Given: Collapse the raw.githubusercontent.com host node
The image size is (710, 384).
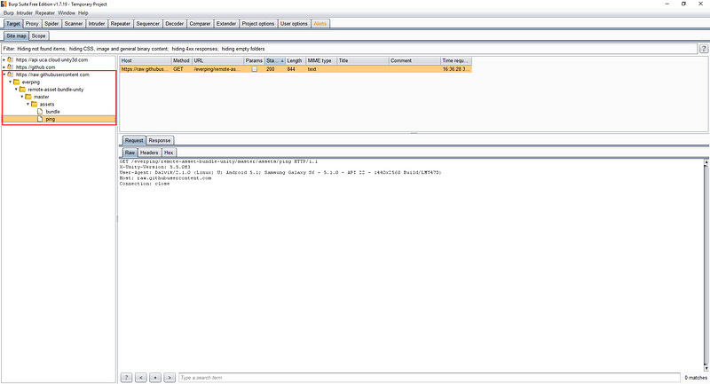Looking at the screenshot, I should click(x=4, y=74).
